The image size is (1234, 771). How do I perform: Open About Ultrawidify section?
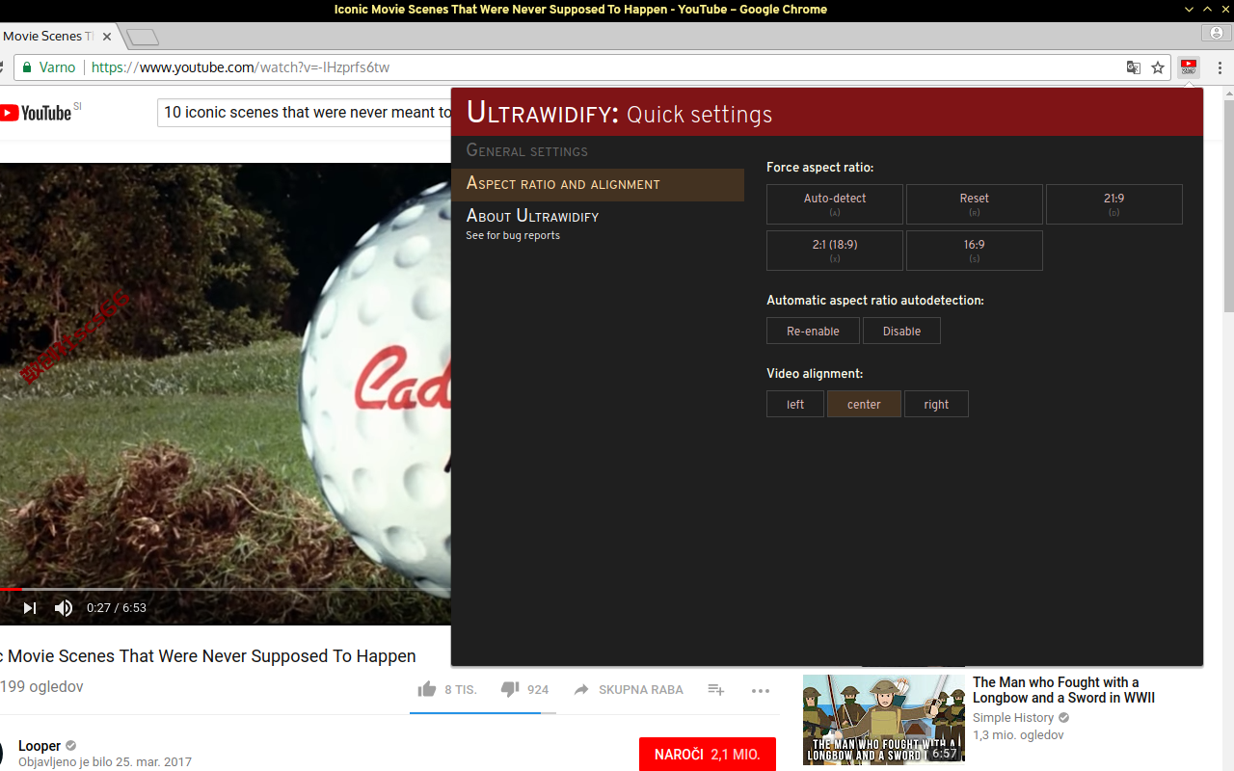point(532,216)
